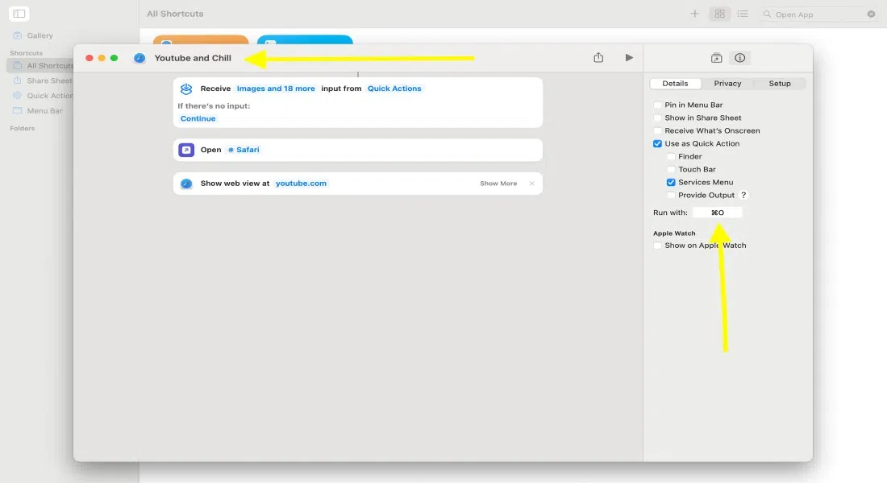887x483 pixels.
Task: Switch to the Privacy tab
Action: 727,84
